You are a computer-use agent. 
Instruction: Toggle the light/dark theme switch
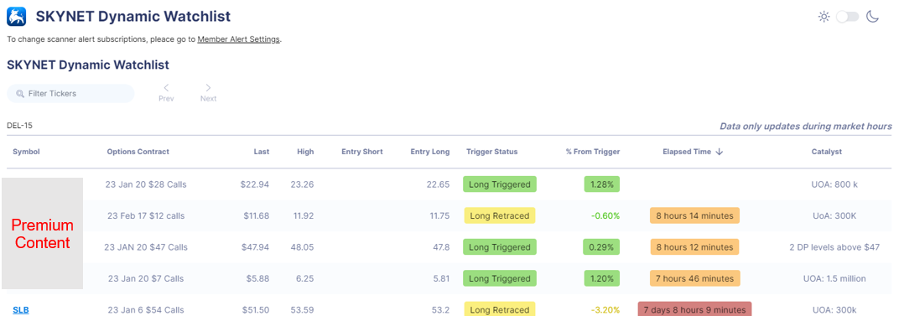click(848, 17)
